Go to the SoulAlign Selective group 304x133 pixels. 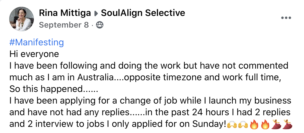click(x=143, y=13)
